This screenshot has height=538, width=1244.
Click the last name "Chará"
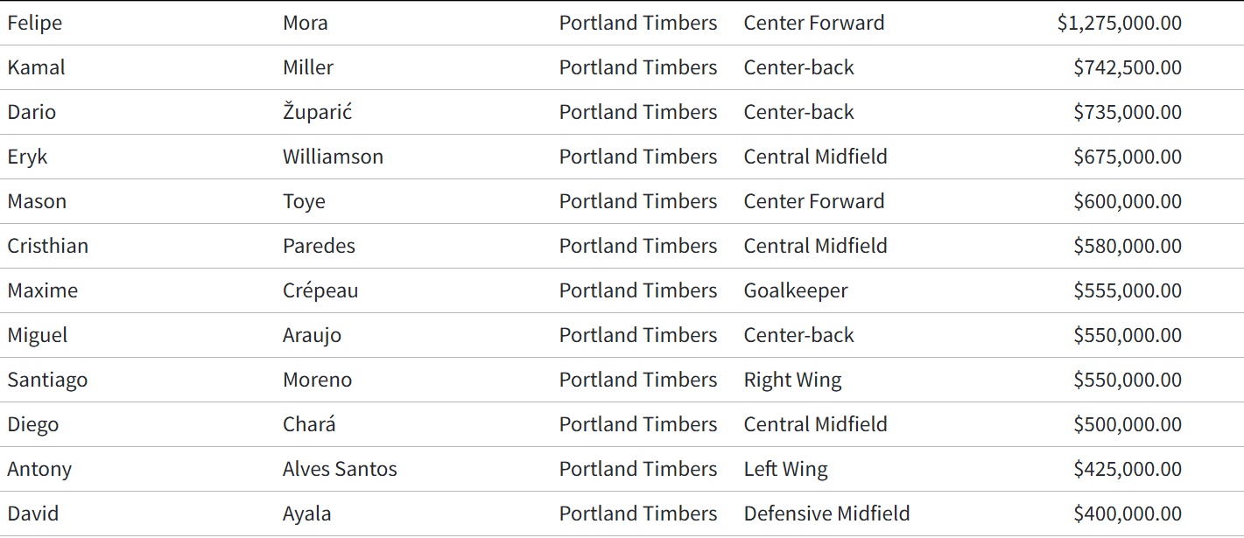pos(309,424)
